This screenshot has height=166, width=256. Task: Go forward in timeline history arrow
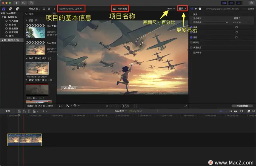(157, 111)
